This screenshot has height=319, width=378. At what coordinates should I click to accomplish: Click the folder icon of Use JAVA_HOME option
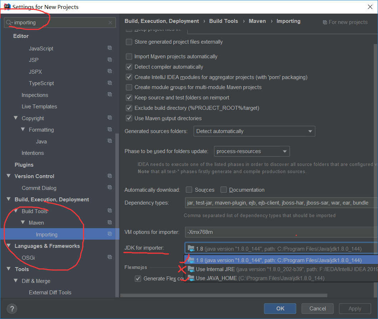[x=191, y=278]
